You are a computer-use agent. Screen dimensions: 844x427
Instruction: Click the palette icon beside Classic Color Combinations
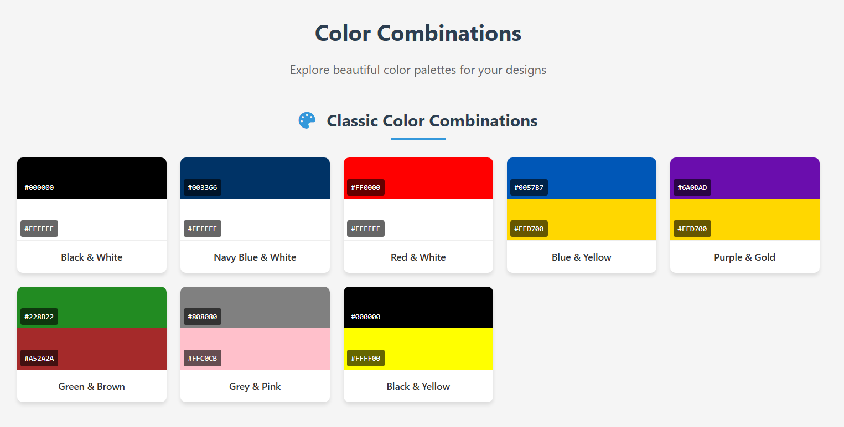coord(307,120)
